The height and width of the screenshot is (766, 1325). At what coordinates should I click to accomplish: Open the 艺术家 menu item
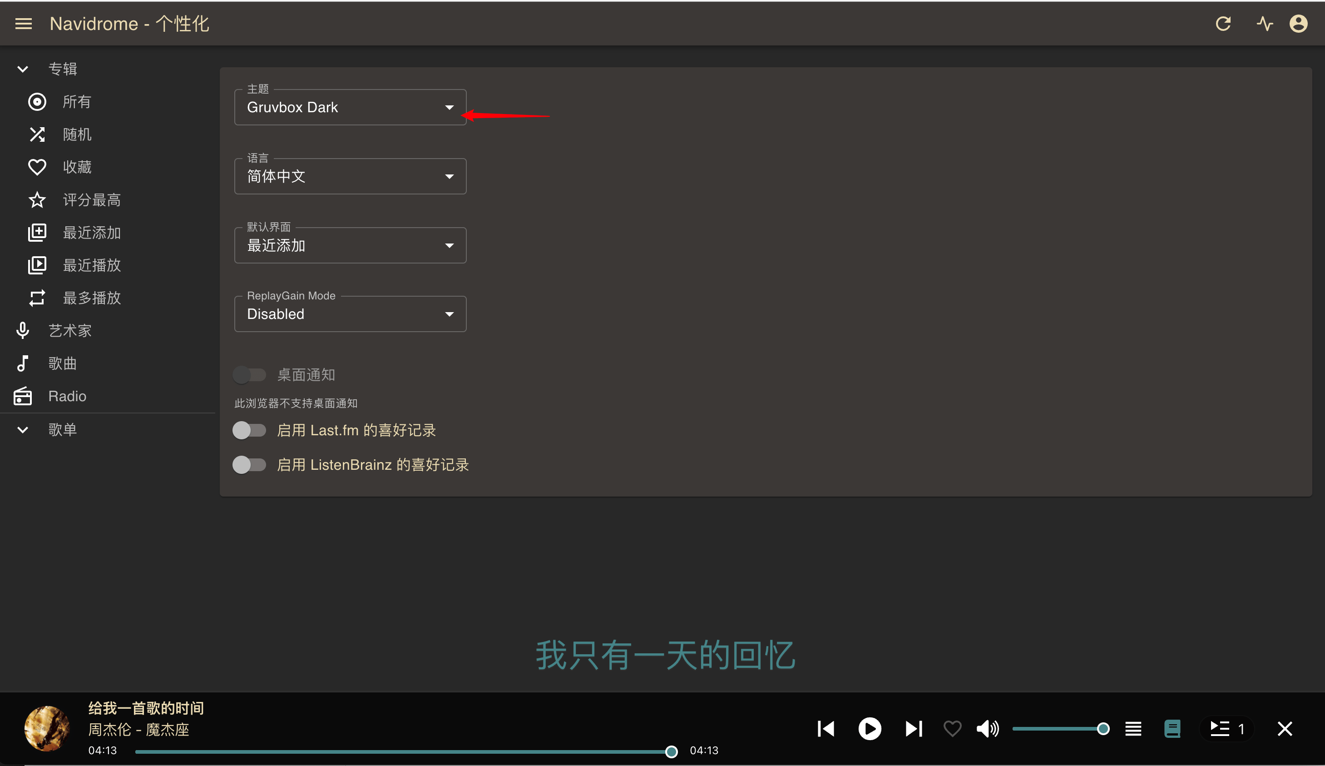pyautogui.click(x=70, y=330)
